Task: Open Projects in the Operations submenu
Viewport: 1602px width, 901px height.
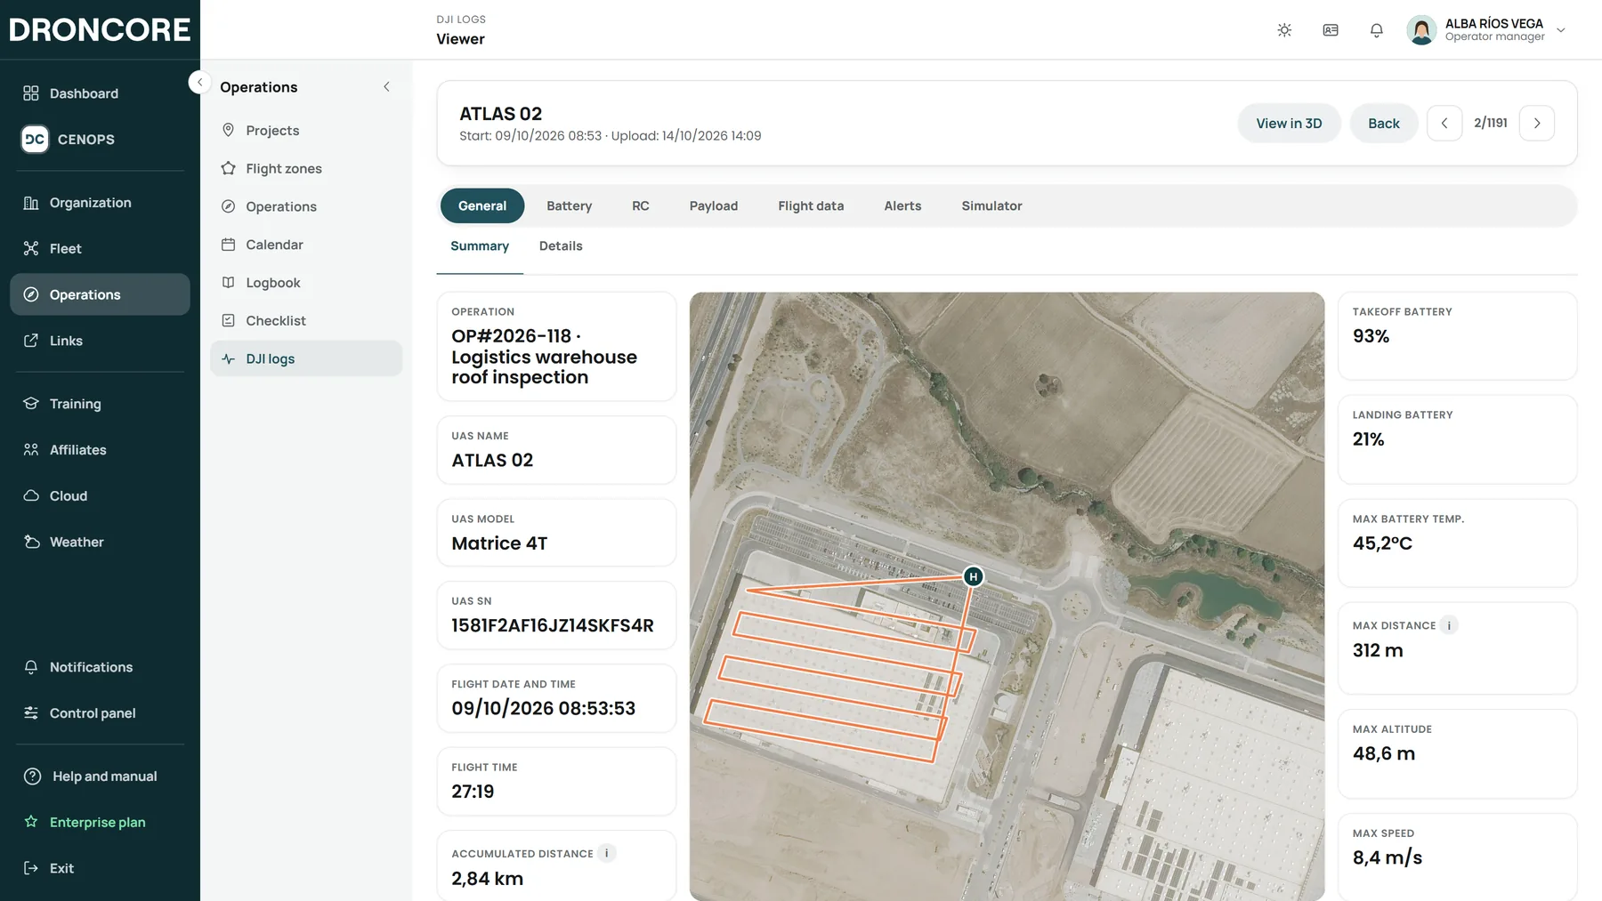Action: [x=306, y=131]
